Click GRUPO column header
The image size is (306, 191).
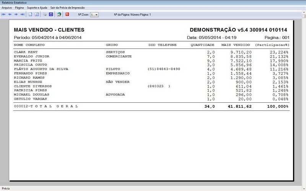pyautogui.click(x=112, y=45)
